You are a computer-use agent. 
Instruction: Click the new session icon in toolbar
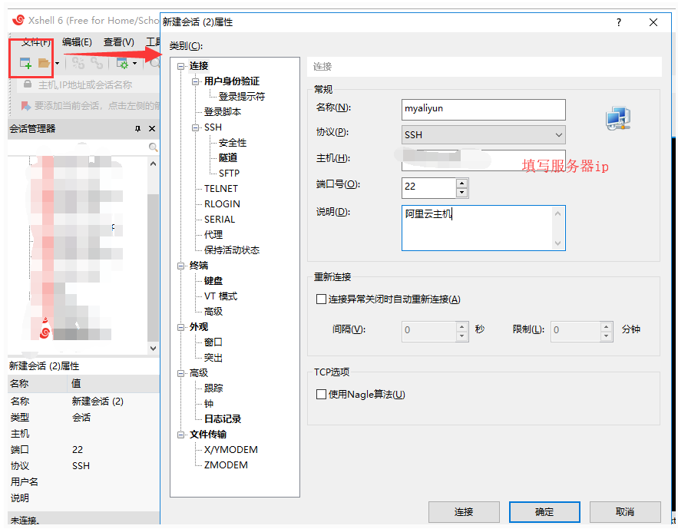click(25, 63)
